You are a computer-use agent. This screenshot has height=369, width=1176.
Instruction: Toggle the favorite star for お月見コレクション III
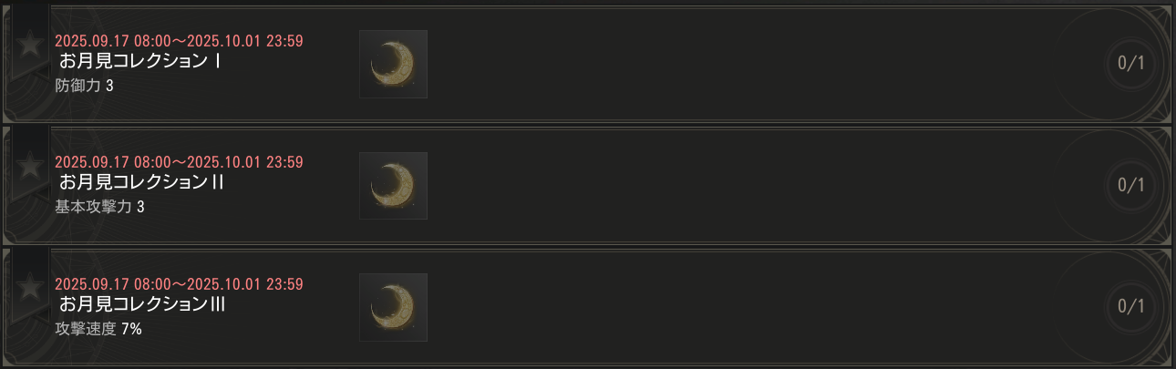click(30, 286)
